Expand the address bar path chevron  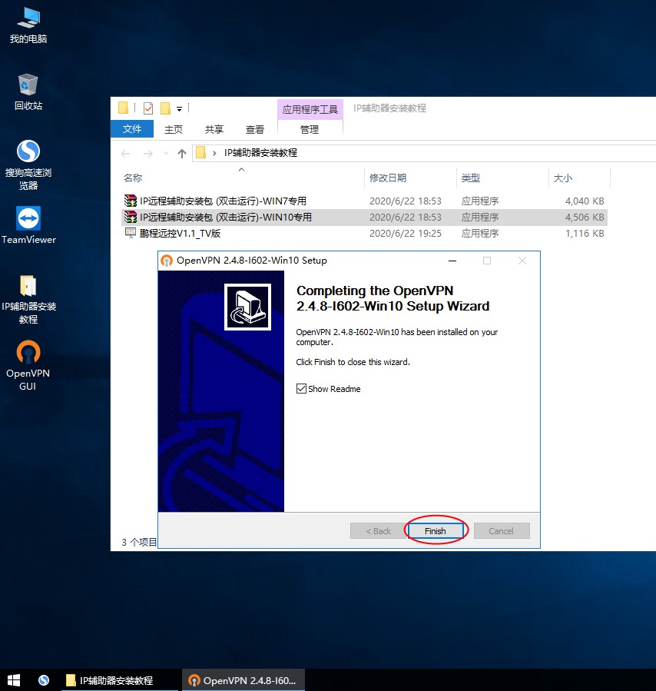coord(214,154)
